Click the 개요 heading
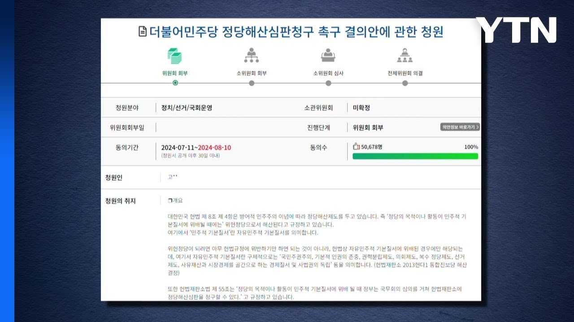Screen dimensions: 574x322 point(175,200)
